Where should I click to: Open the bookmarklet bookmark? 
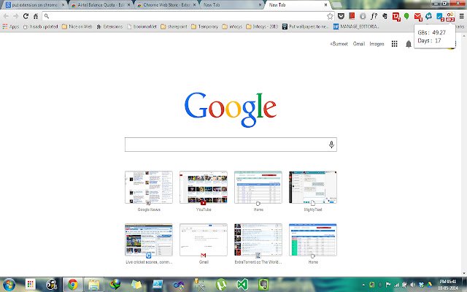[142, 26]
